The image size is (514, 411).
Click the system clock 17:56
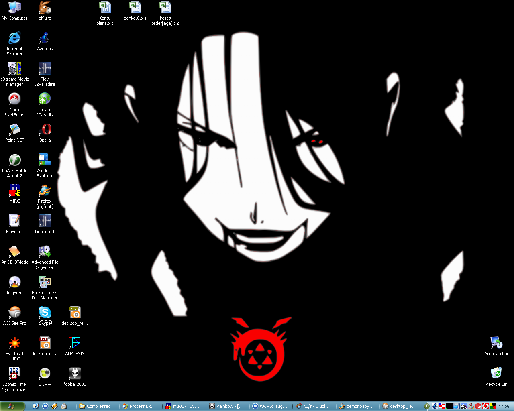(504, 406)
